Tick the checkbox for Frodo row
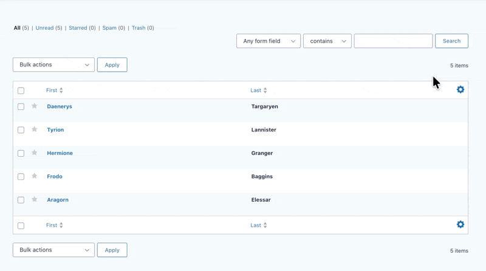This screenshot has width=486, height=271. (x=21, y=177)
